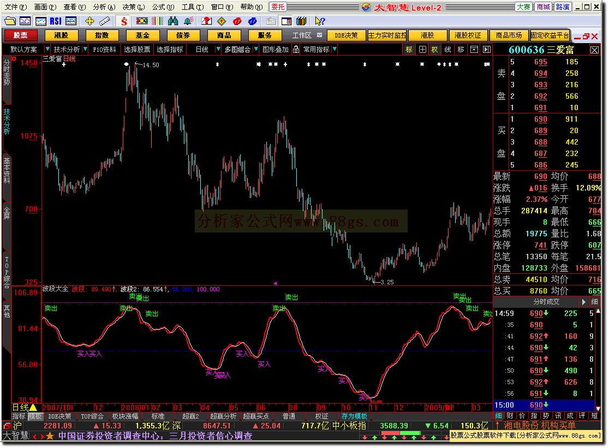The width and height of the screenshot is (609, 448).
Task: Select the 股票 red category button
Action: (x=21, y=35)
